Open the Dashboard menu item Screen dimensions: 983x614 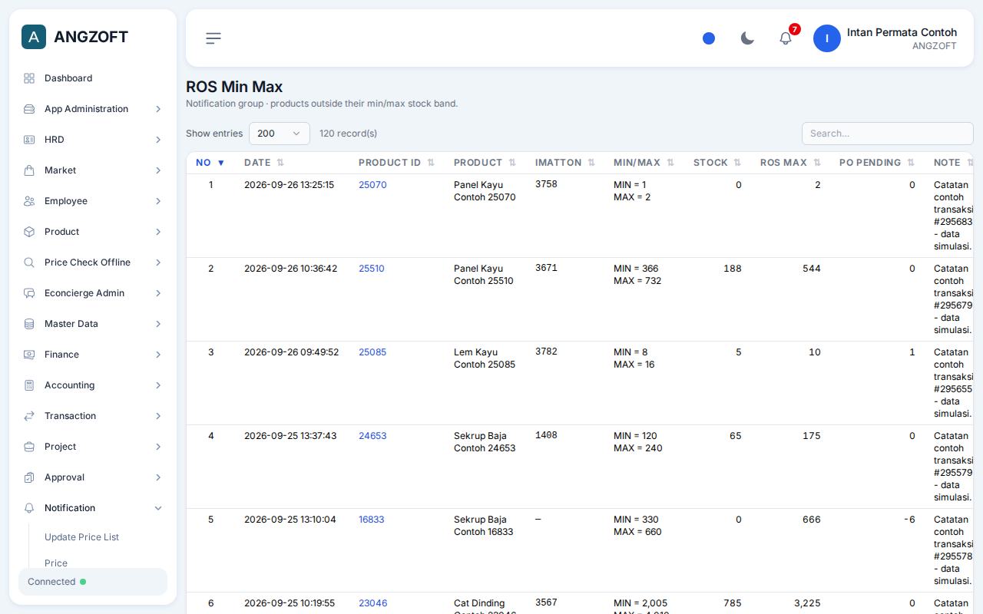click(93, 78)
